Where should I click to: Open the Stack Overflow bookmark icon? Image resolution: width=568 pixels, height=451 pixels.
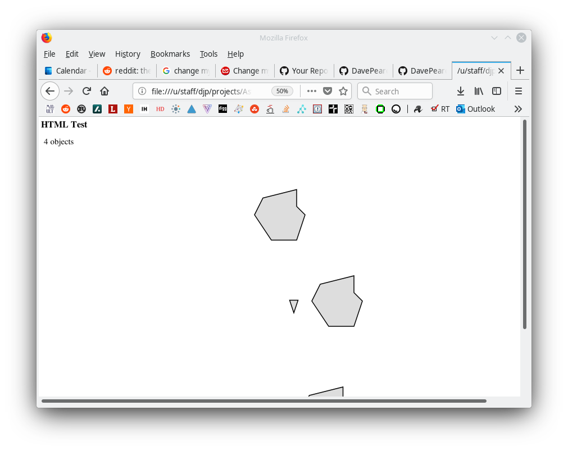286,109
